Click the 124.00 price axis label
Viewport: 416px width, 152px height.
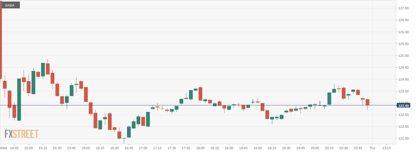[403, 79]
